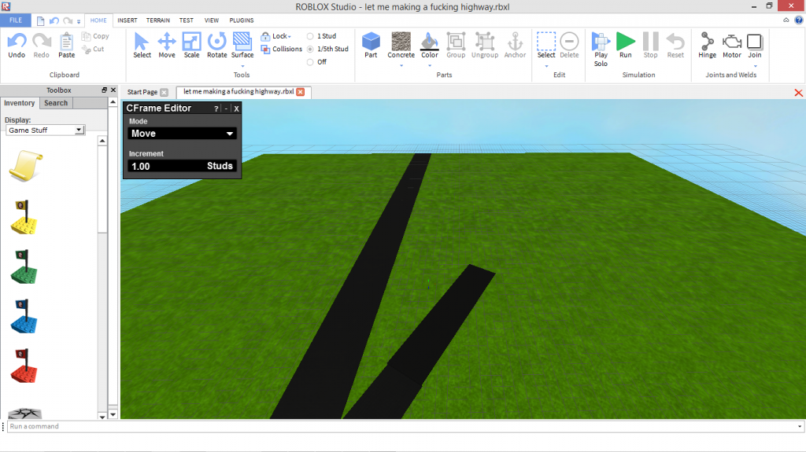This screenshot has height=452, width=806.
Task: Activate the Rotate tool
Action: pyautogui.click(x=217, y=46)
